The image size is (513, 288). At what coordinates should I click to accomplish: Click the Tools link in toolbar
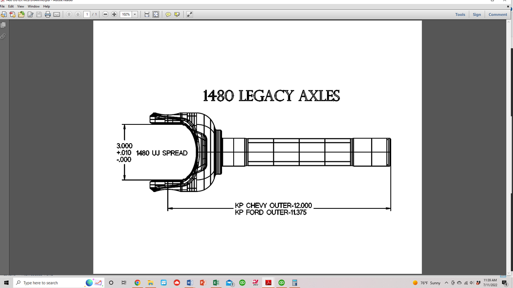click(x=460, y=14)
